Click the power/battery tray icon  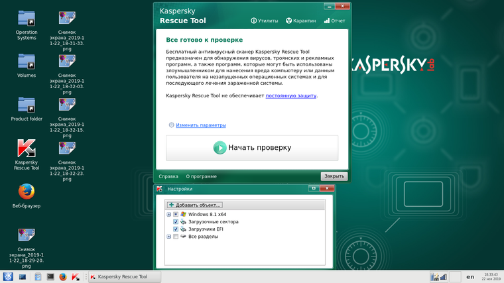434,276
